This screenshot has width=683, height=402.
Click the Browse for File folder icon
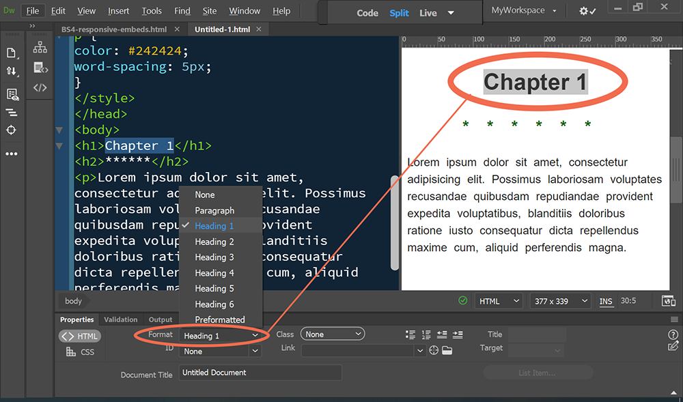point(447,351)
